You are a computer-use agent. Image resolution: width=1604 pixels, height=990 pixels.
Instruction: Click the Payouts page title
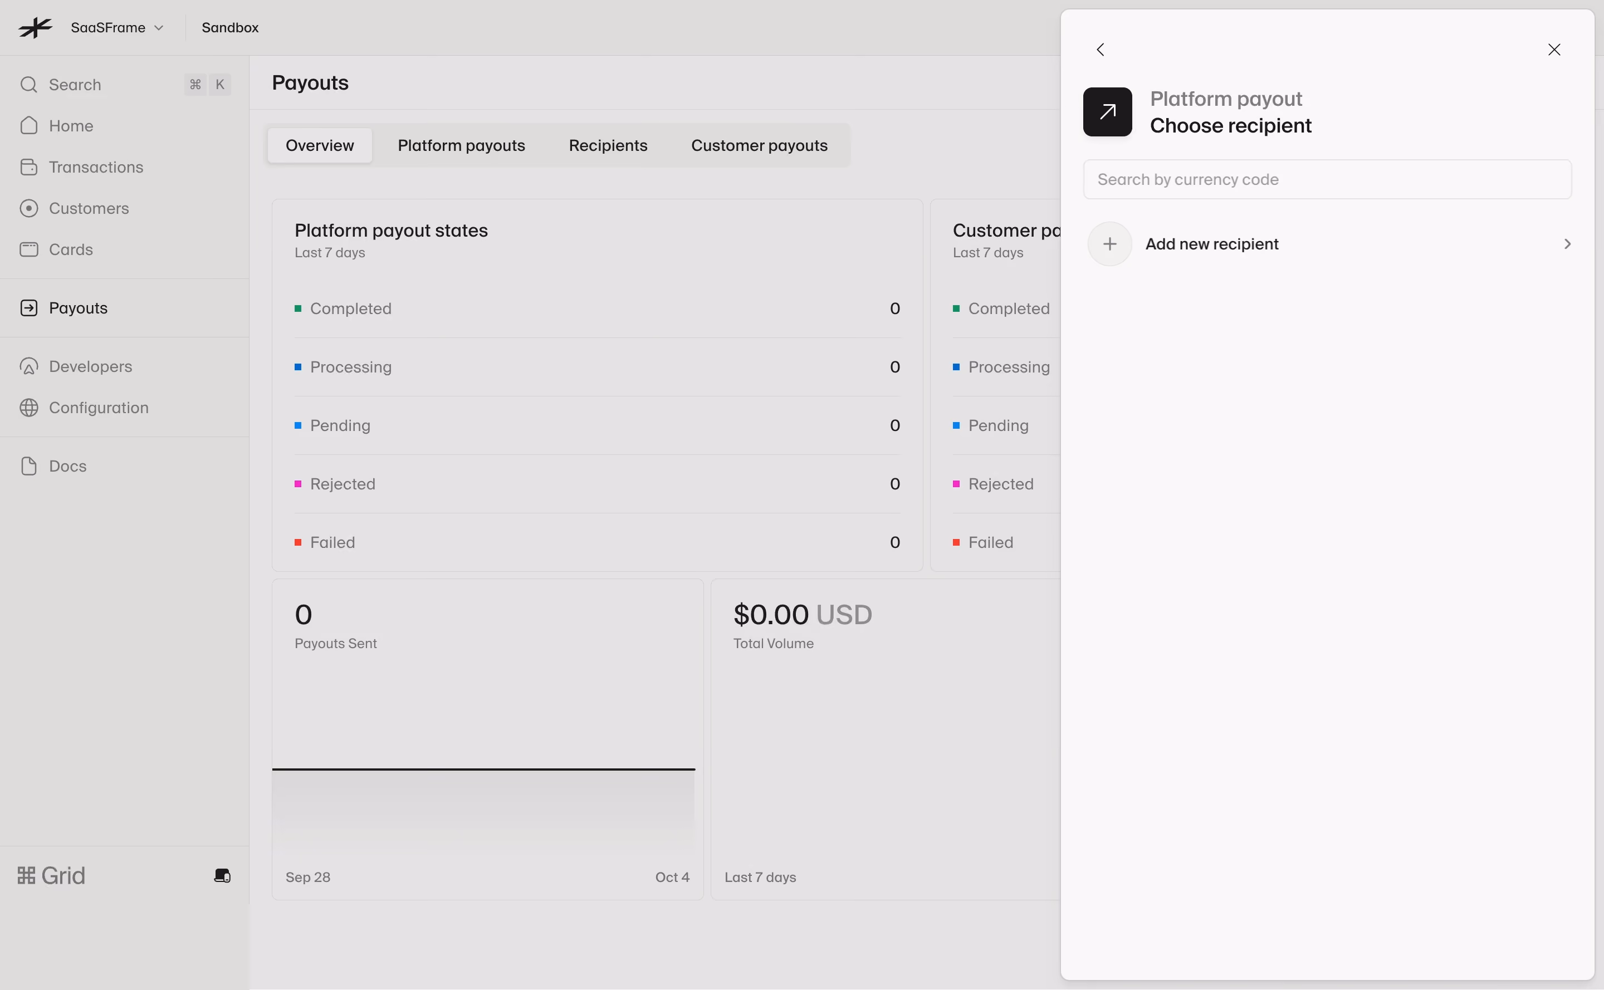310,83
